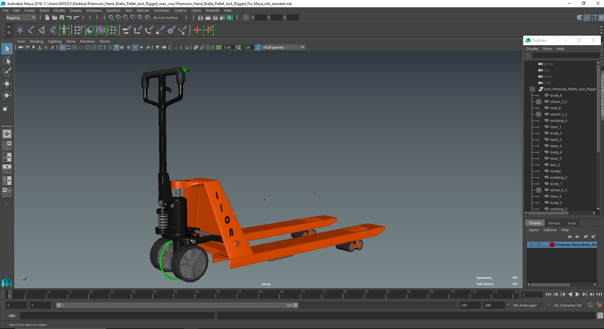Click the single perspective view layout icon

[x=7, y=134]
